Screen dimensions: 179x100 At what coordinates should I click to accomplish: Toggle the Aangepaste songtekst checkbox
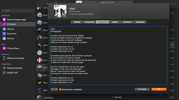point(60,89)
